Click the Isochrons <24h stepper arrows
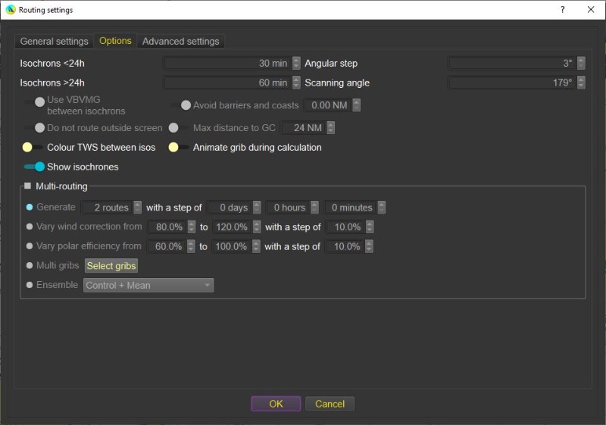Viewport: 606px width, 425px height. coord(295,64)
